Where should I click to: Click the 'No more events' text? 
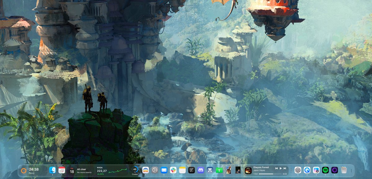point(84,172)
